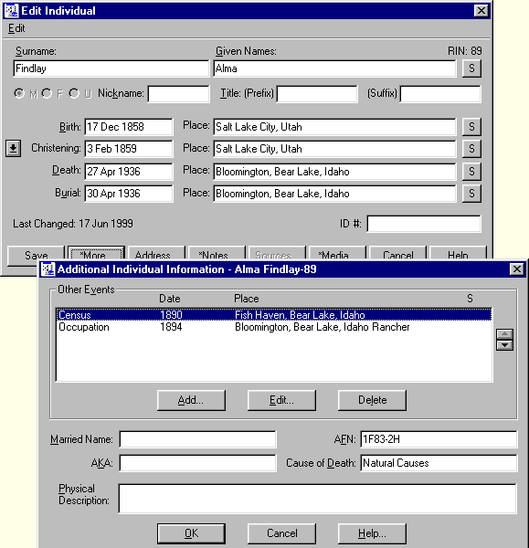Click the Add... event button
The image size is (529, 548).
pos(191,400)
